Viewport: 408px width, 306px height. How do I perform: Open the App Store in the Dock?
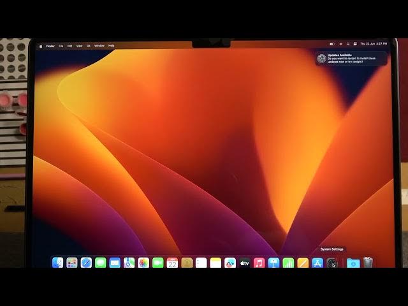[317, 263]
